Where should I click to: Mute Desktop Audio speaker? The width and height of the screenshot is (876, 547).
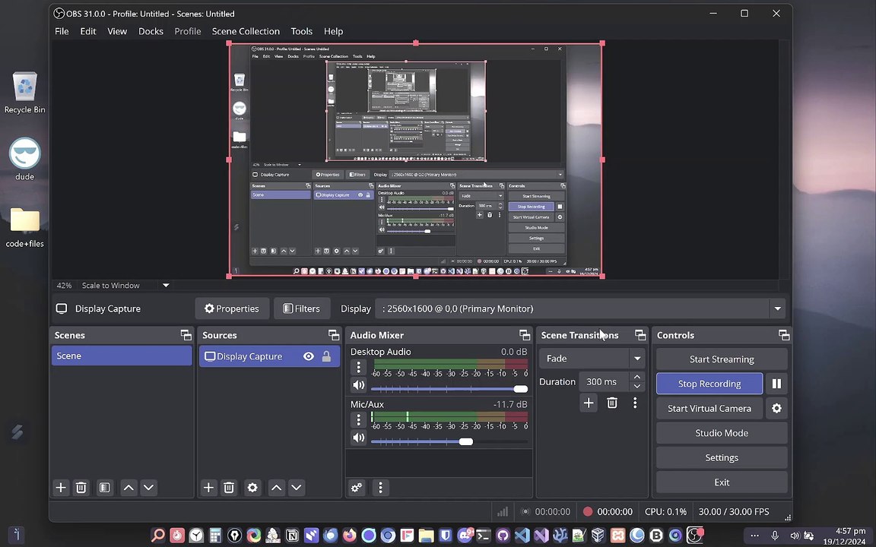coord(359,385)
